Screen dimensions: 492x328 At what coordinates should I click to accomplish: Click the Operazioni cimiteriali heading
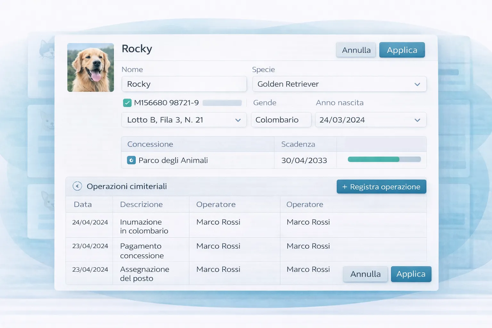tap(127, 186)
